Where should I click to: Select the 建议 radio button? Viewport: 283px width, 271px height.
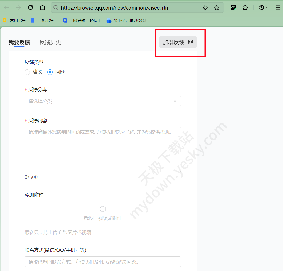coord(27,72)
